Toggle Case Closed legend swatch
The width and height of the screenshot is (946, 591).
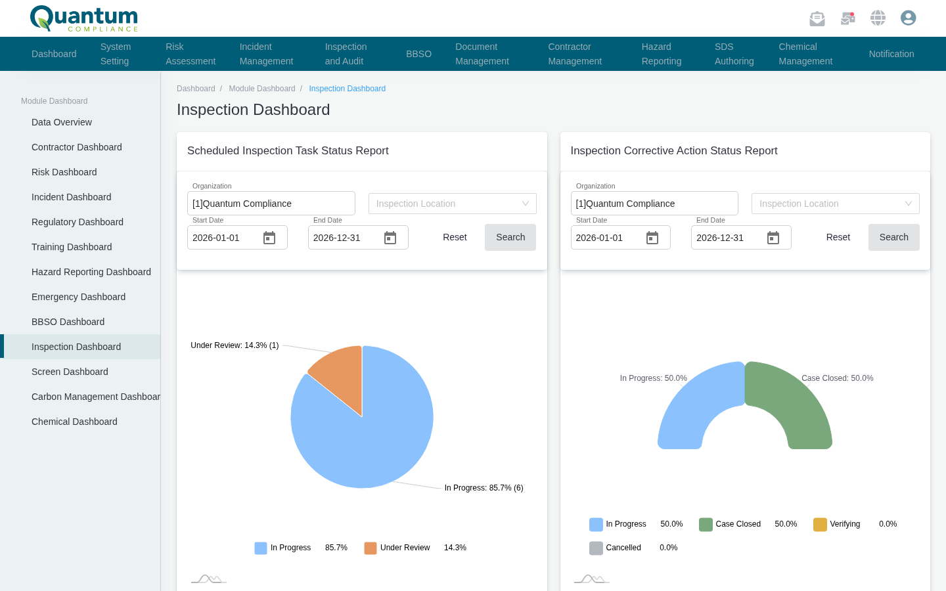[x=706, y=525]
